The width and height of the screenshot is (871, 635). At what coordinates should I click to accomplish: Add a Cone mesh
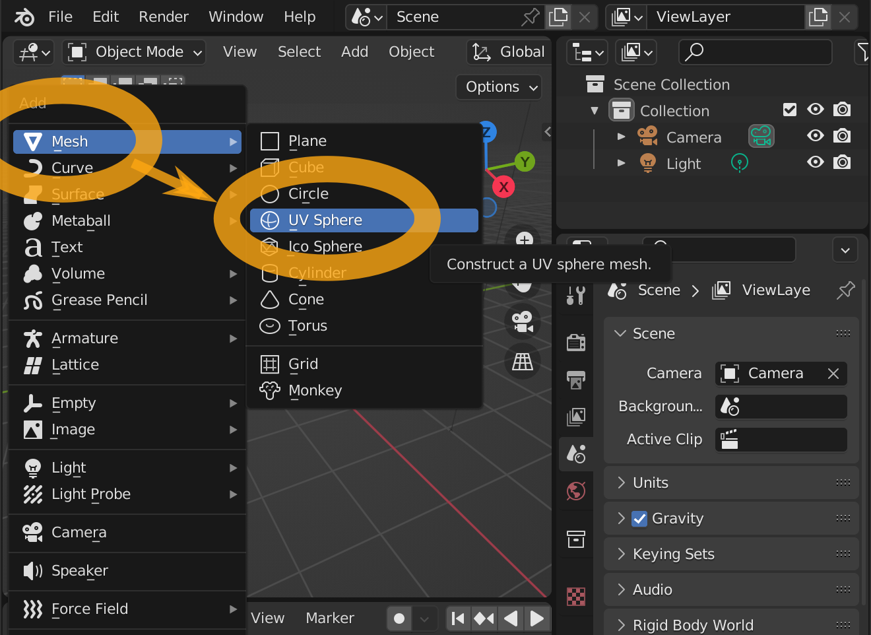pos(364,300)
